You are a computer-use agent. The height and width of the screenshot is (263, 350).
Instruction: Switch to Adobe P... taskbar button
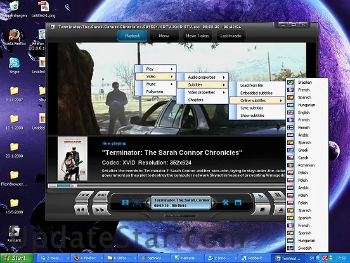tap(255, 258)
